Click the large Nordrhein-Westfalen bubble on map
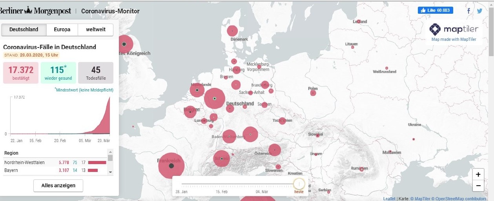Viewport: 494px width, 201px height. tap(215, 98)
